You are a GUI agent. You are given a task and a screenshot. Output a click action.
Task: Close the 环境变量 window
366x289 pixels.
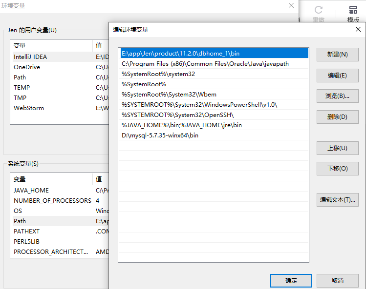pos(291,5)
